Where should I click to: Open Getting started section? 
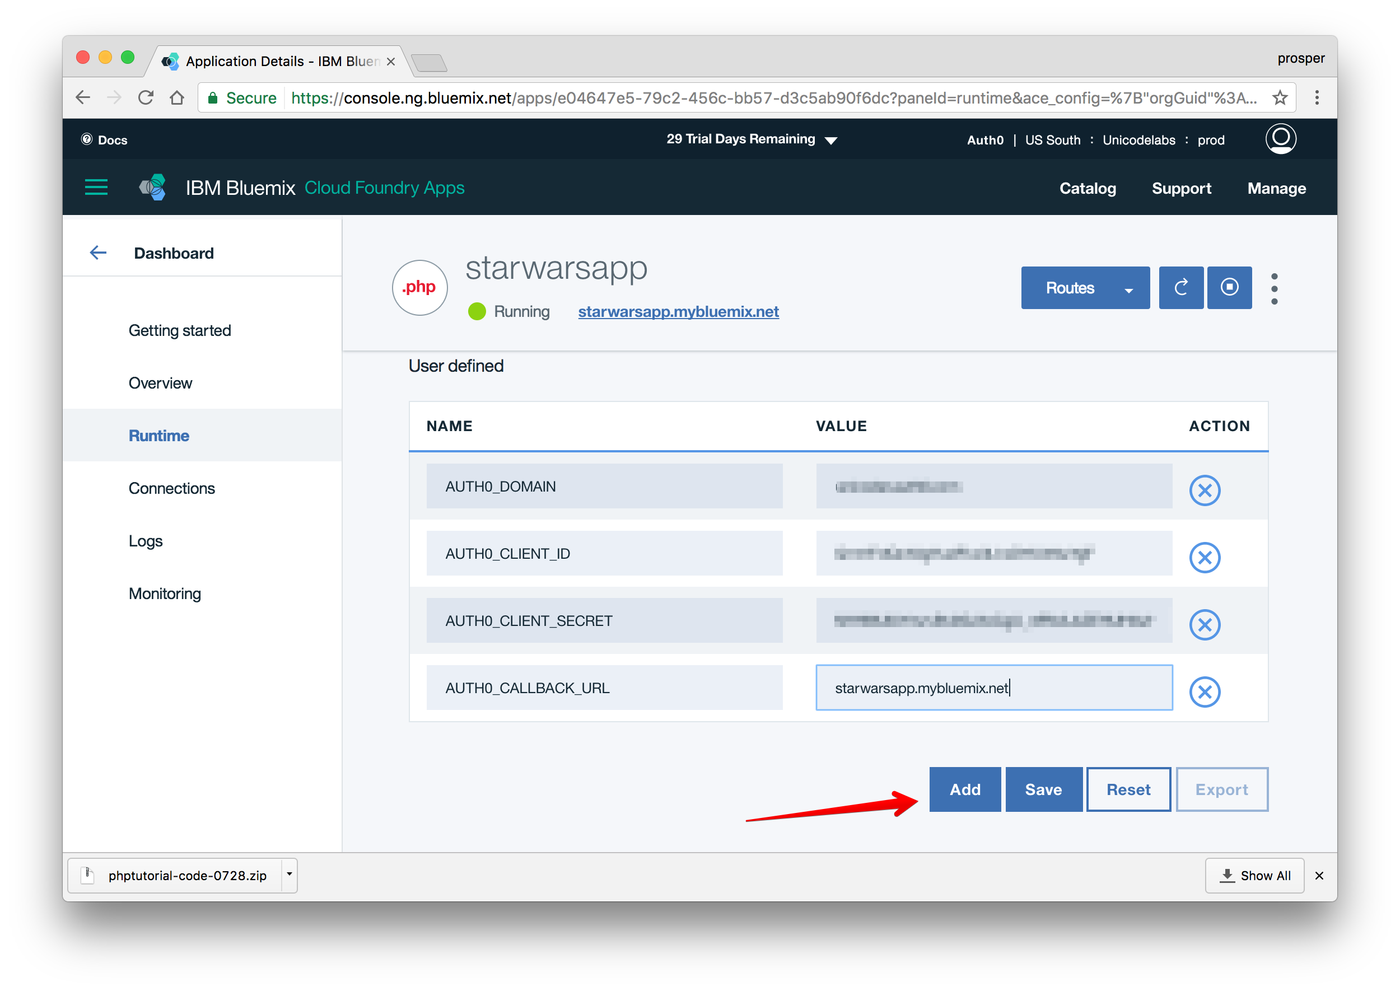pos(180,330)
